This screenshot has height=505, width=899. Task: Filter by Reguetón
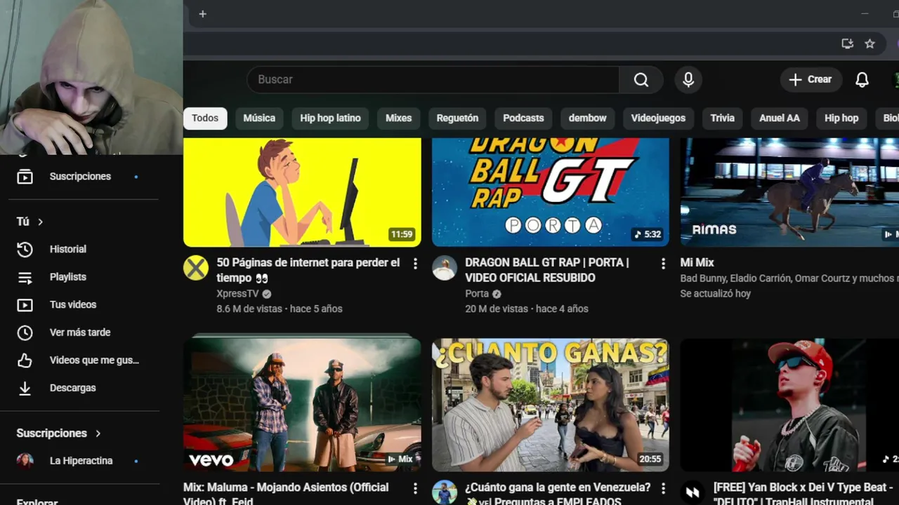pyautogui.click(x=457, y=118)
